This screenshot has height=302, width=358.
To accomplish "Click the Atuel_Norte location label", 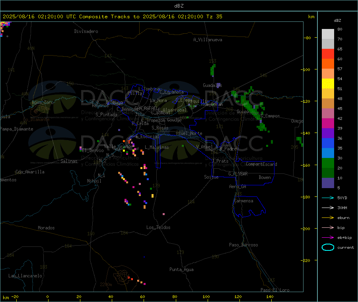I will 189,133.
